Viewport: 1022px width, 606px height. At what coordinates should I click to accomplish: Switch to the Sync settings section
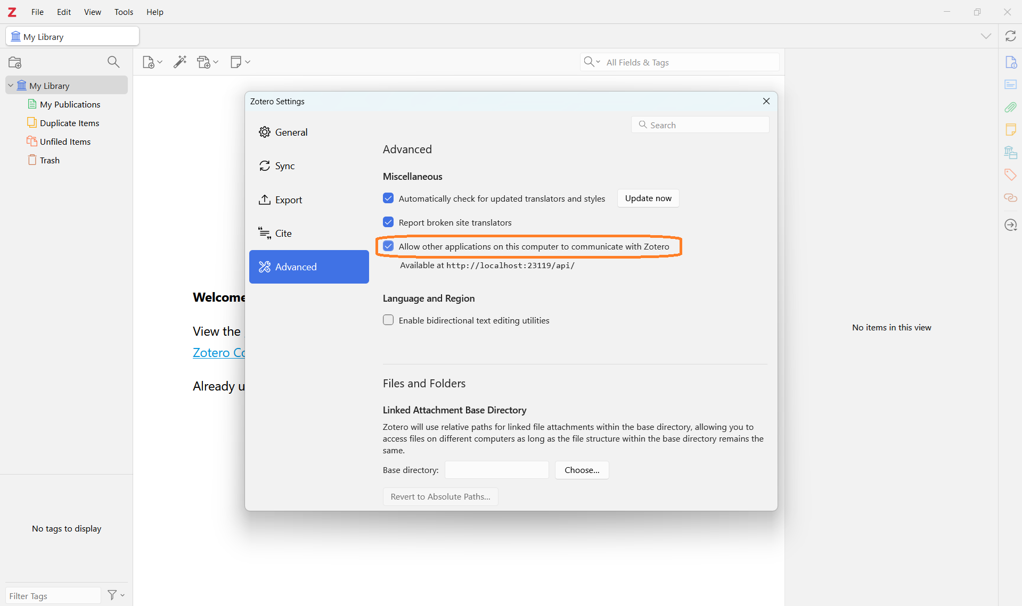(x=285, y=165)
